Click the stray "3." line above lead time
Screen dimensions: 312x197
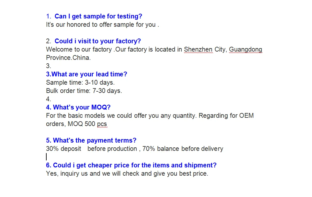[49, 66]
